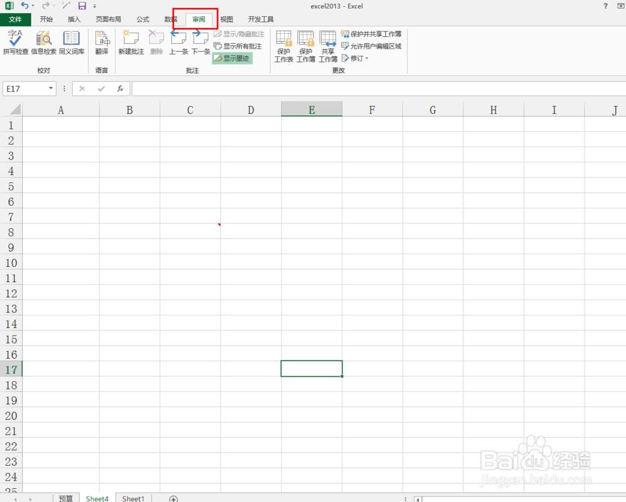This screenshot has width=626, height=502.
Task: Click the horizontal scrollbar left arrow
Action: (x=418, y=499)
